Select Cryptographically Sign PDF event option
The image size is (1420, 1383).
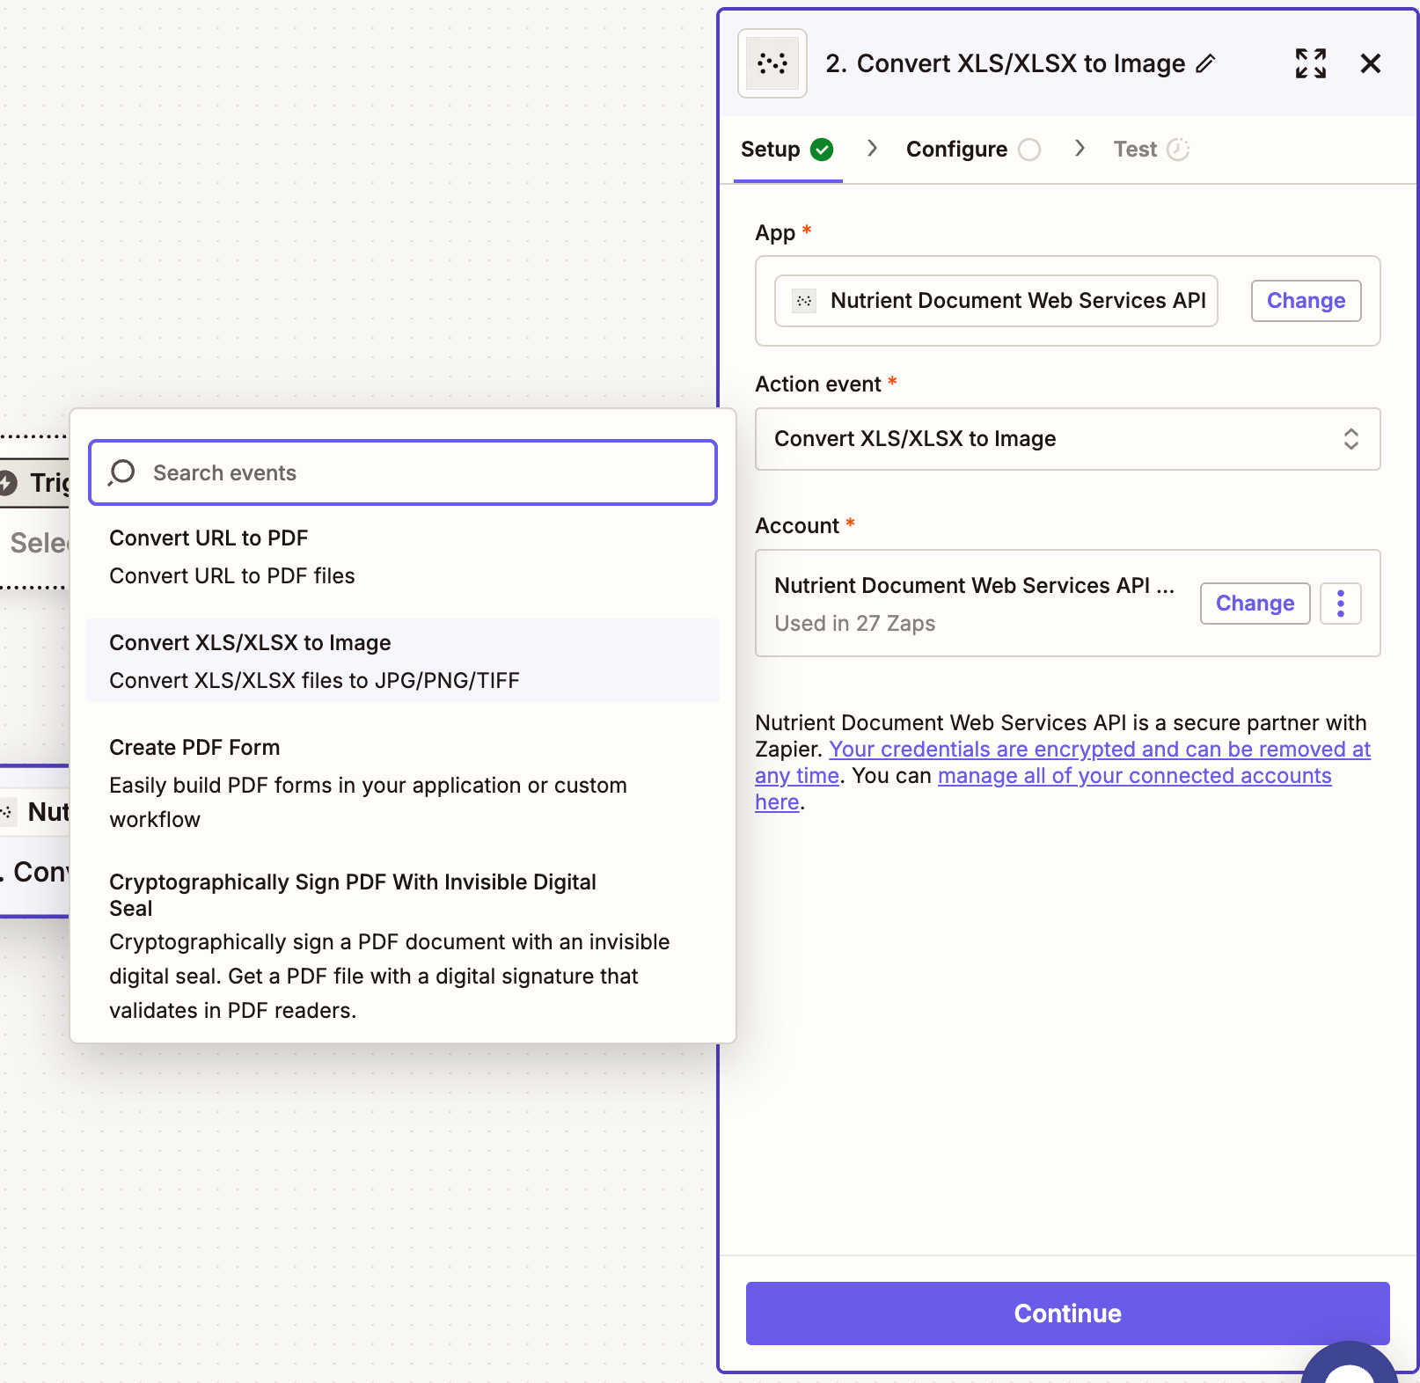pyautogui.click(x=403, y=945)
